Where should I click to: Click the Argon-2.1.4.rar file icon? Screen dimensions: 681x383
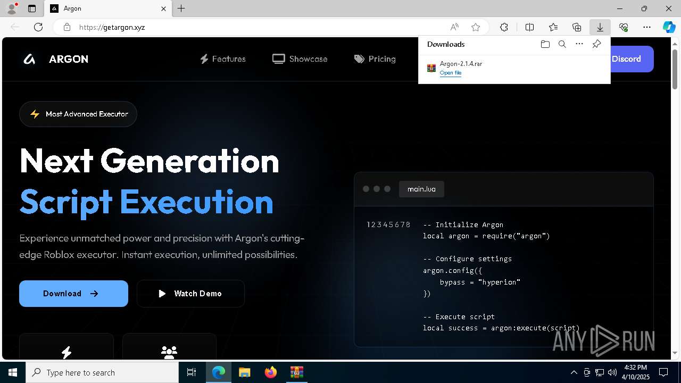point(431,68)
